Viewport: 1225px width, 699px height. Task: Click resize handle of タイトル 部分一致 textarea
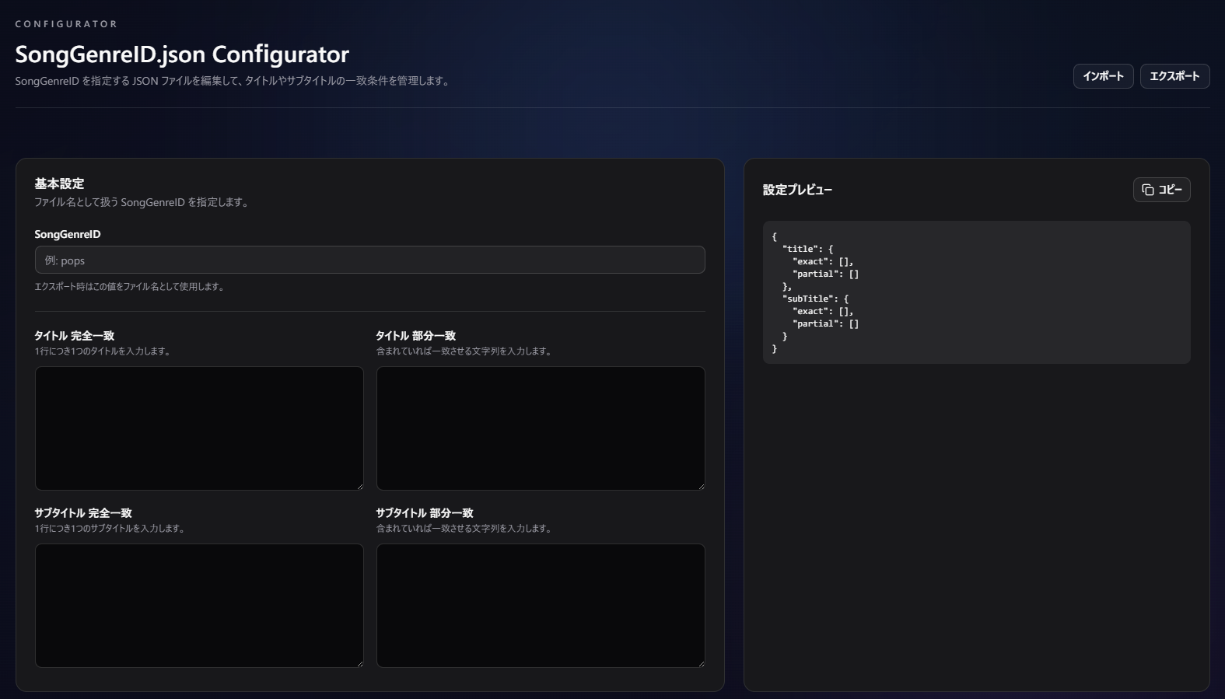(701, 486)
